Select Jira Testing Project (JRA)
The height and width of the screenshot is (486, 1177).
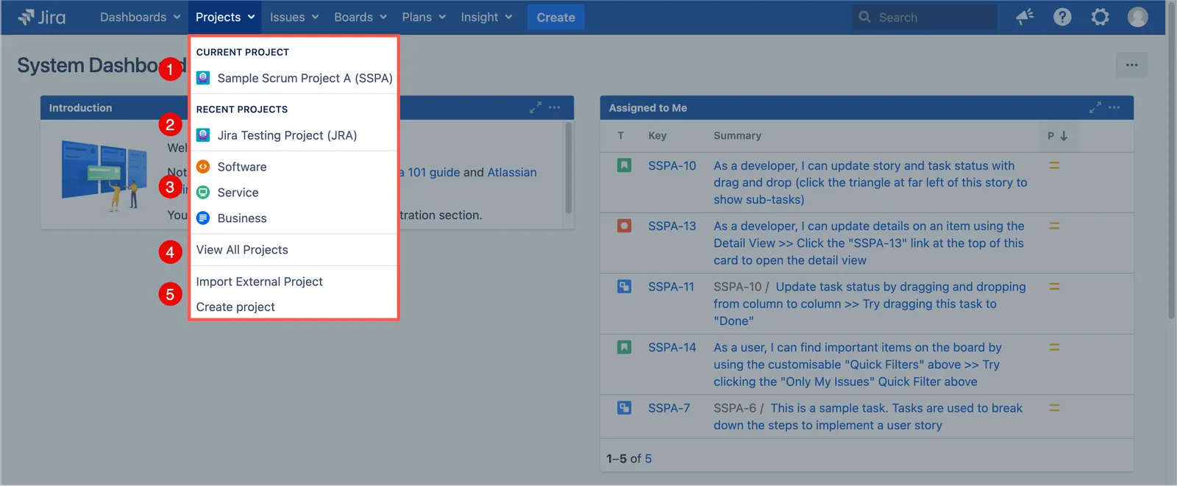[294, 135]
